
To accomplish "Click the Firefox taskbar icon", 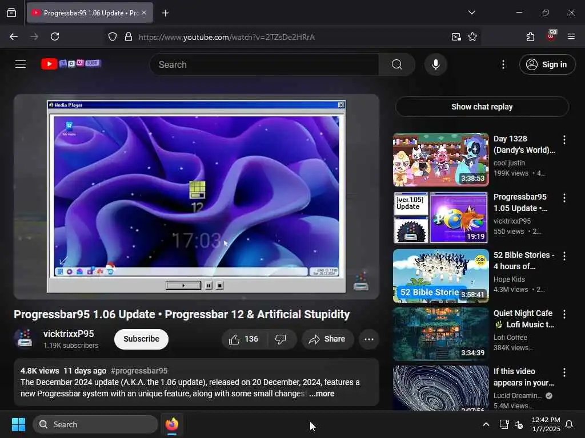I will click(172, 424).
